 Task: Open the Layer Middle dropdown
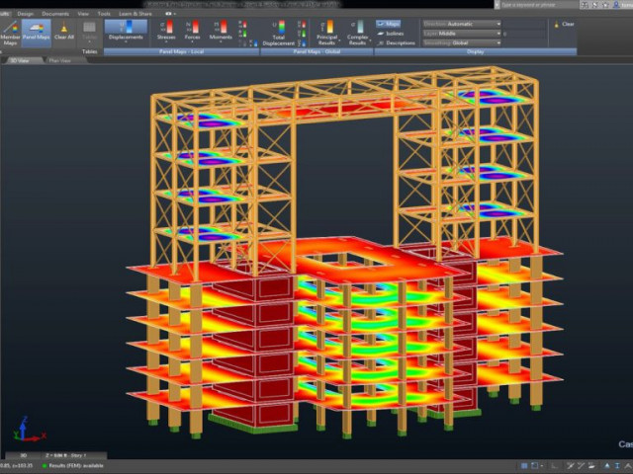pos(462,34)
